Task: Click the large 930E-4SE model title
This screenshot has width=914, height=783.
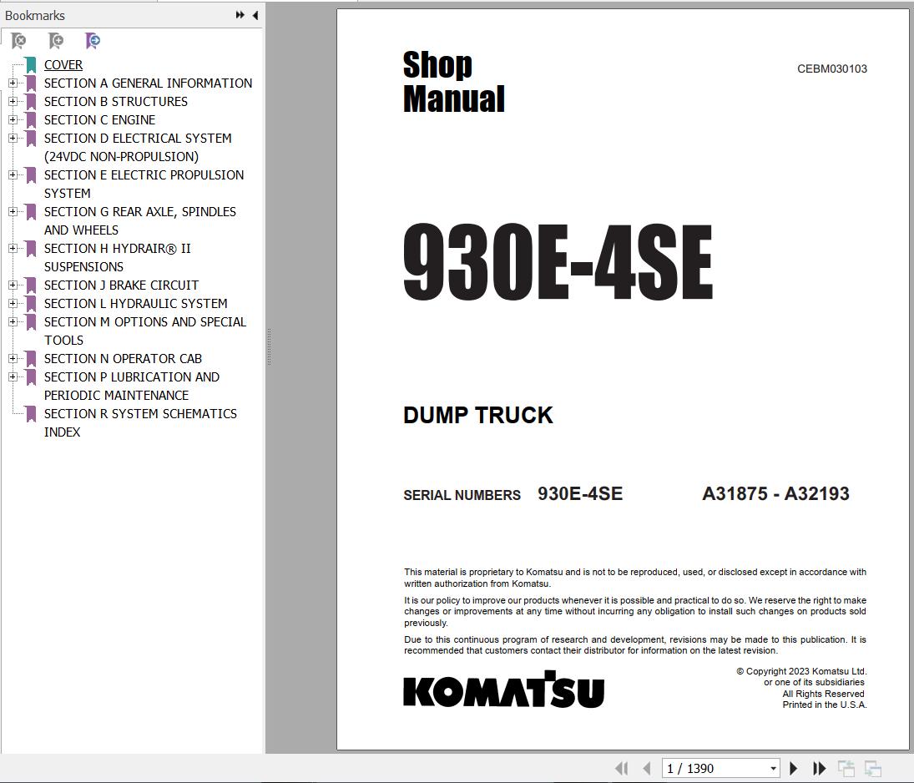Action: [x=558, y=262]
